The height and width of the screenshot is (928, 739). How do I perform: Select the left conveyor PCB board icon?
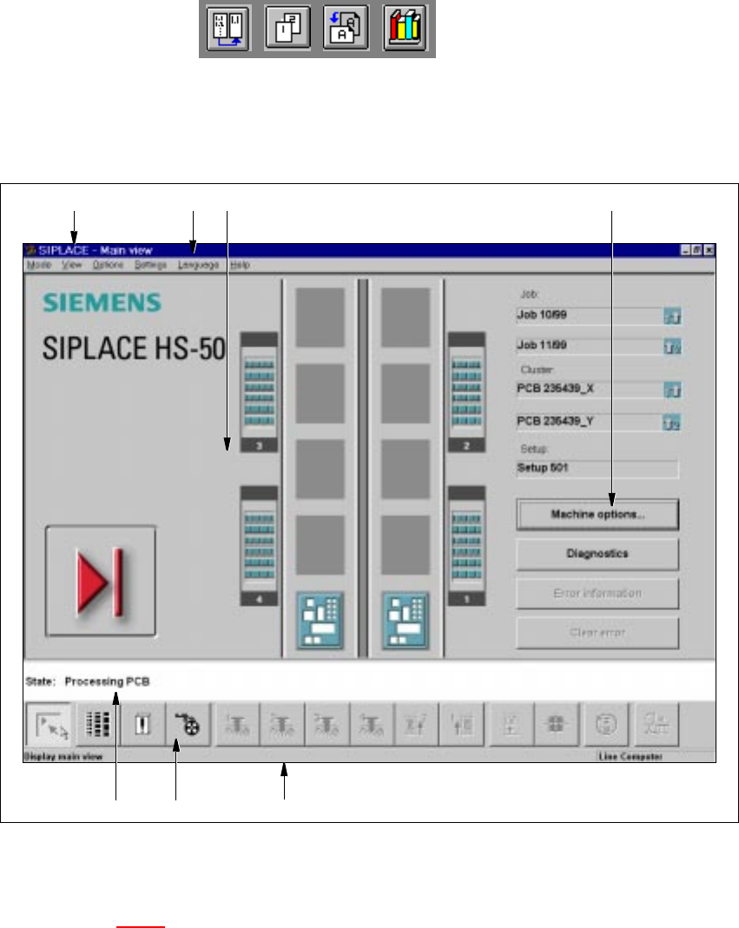320,620
